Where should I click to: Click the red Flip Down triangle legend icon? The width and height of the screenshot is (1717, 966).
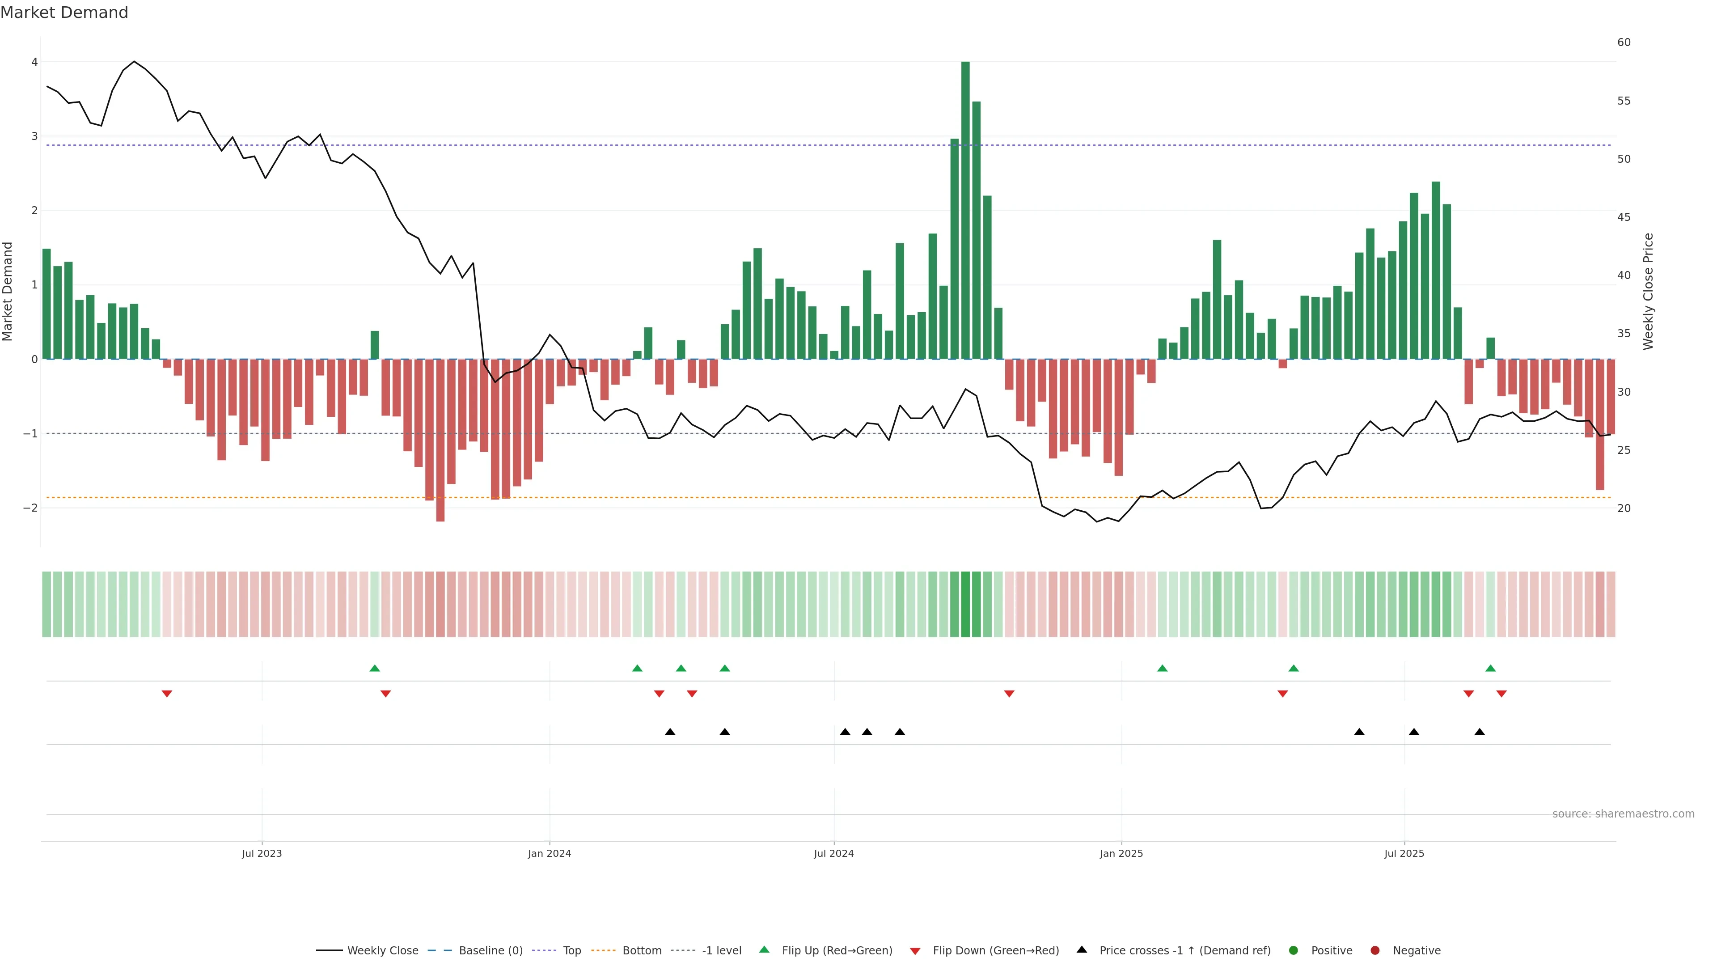(915, 951)
